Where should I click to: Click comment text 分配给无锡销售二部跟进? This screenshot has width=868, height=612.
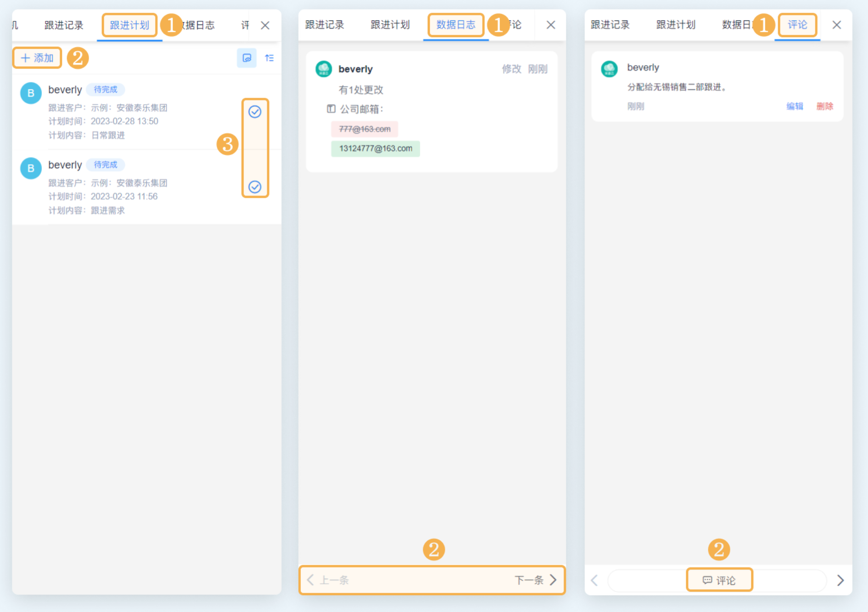pos(677,87)
